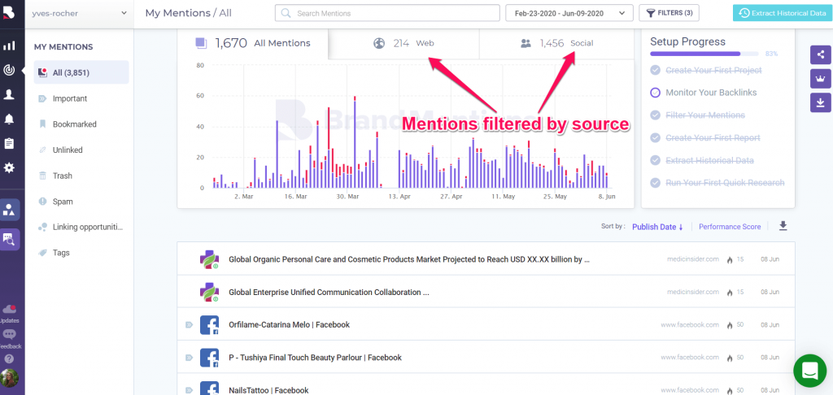Viewport: 833px width, 395px height.
Task: Select the mentions radar icon in the sidebar
Action: [x=9, y=70]
